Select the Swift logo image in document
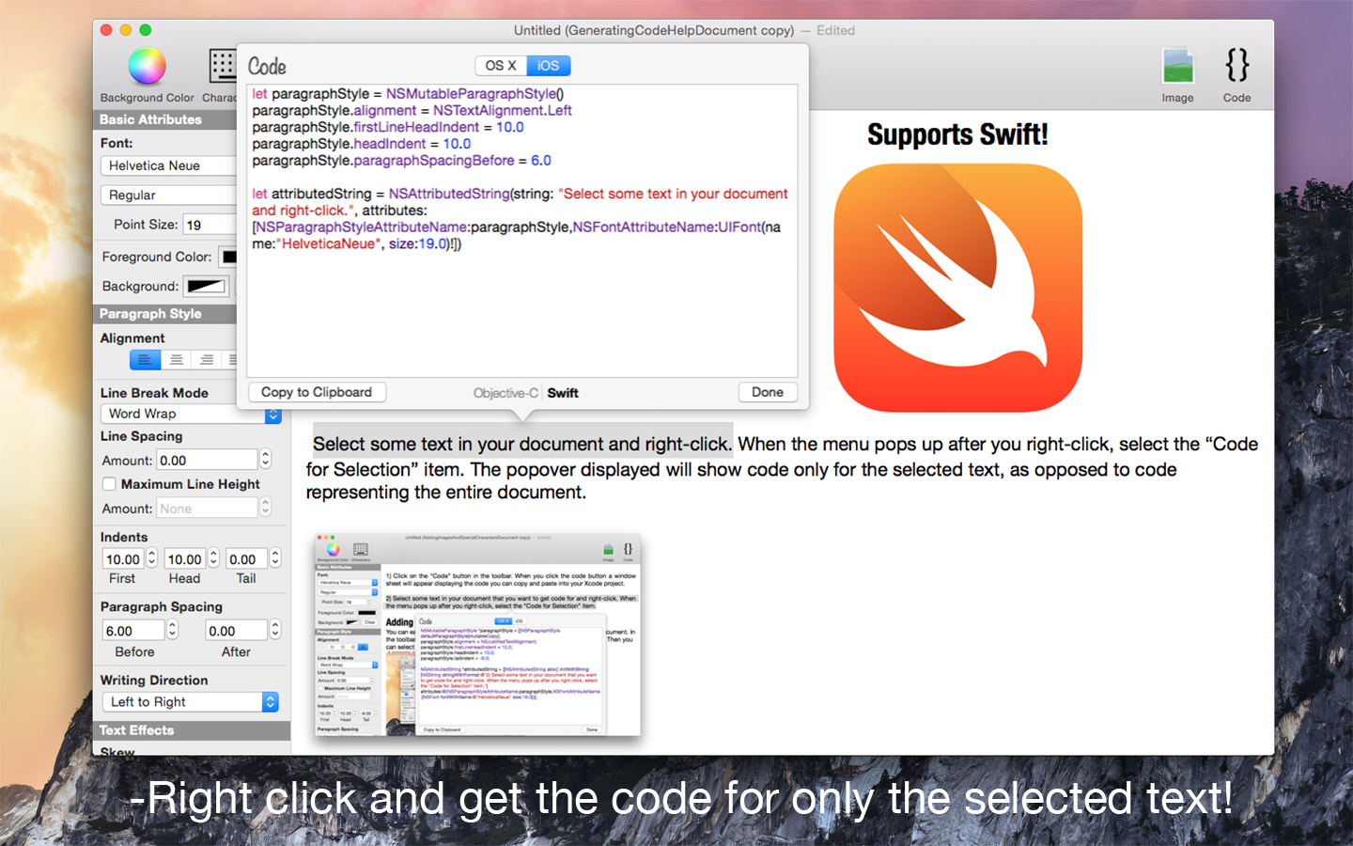Viewport: 1353px width, 846px height. coord(958,288)
